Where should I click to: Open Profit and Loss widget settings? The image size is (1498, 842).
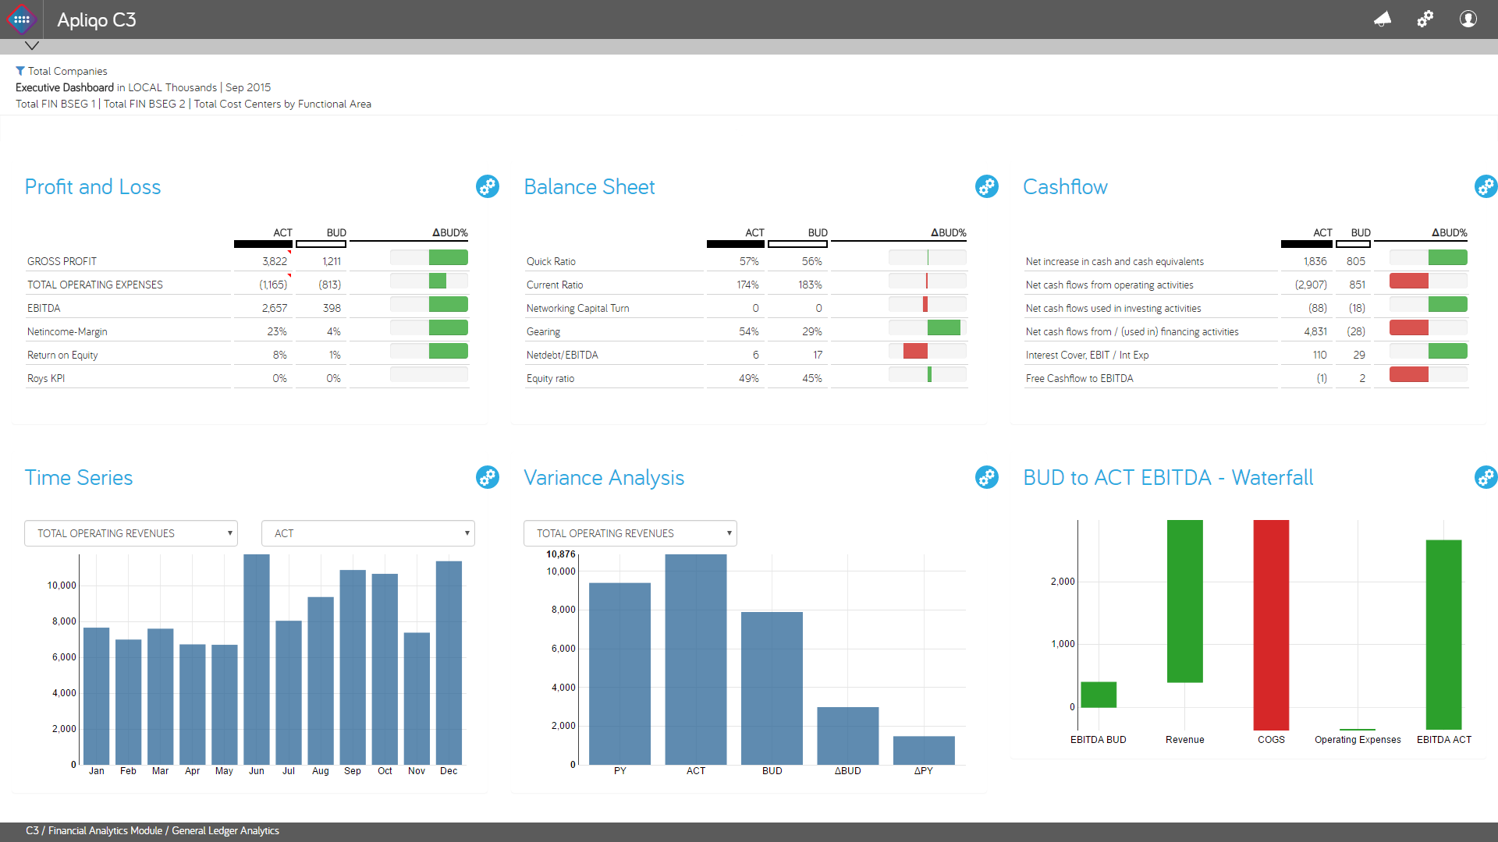click(x=488, y=186)
